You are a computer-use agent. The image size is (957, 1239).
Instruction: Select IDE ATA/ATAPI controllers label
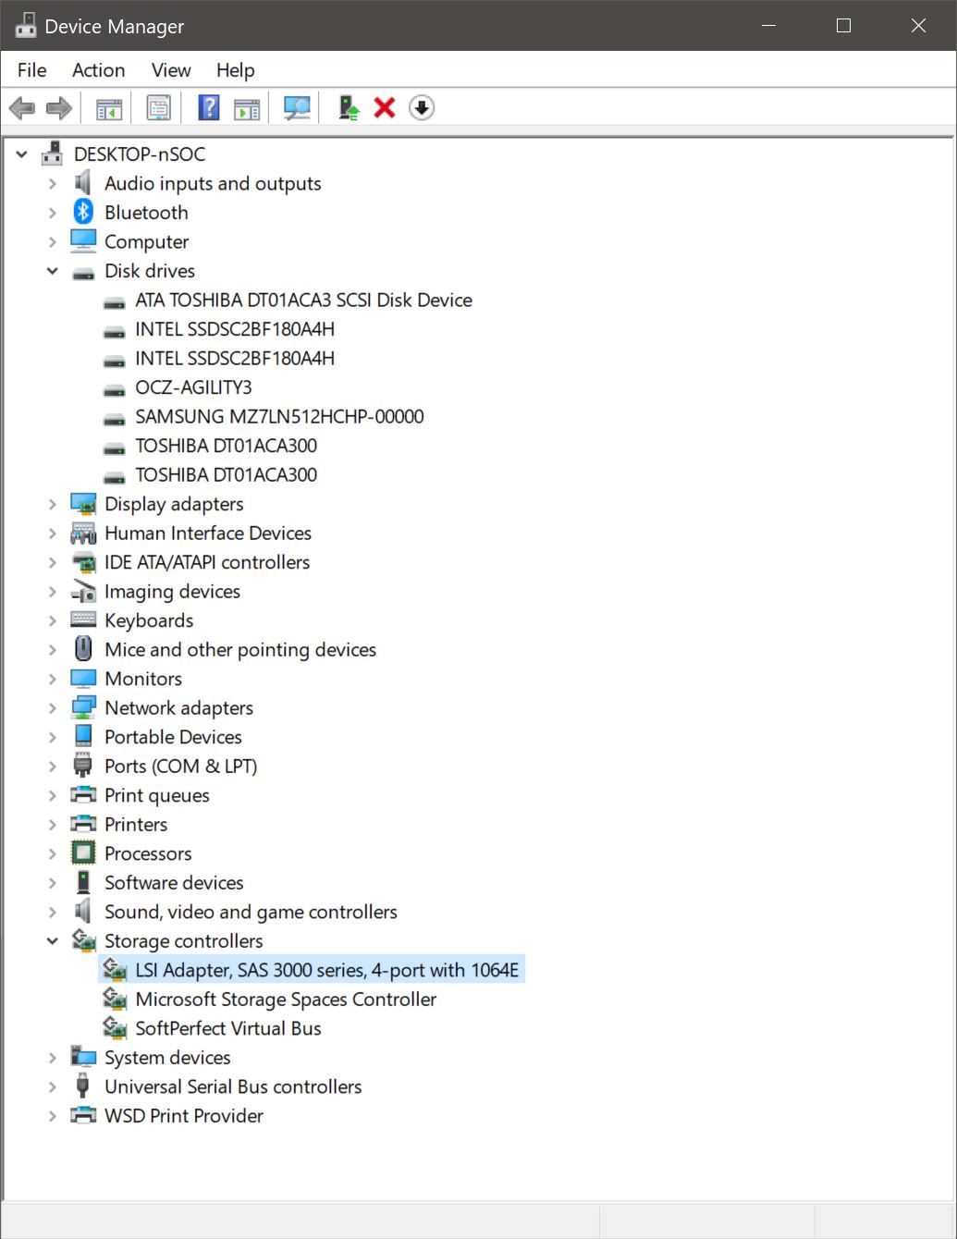207,562
